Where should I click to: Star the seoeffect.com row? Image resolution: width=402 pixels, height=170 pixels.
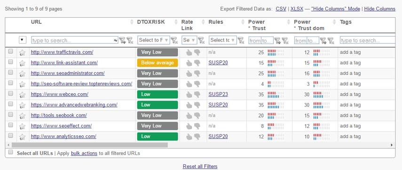coord(22,126)
